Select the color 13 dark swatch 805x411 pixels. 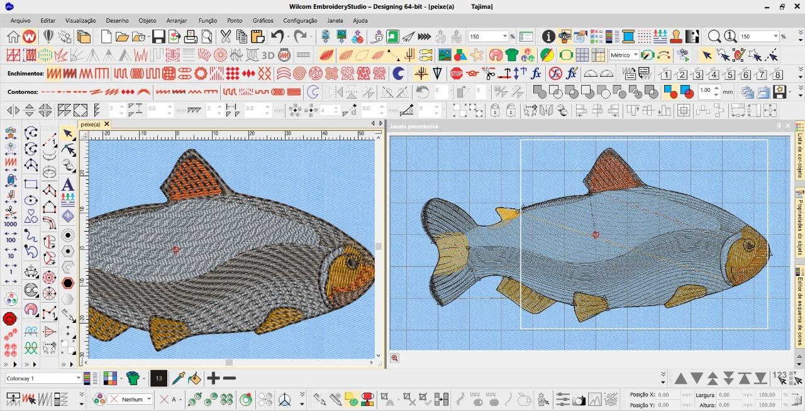pyautogui.click(x=158, y=378)
